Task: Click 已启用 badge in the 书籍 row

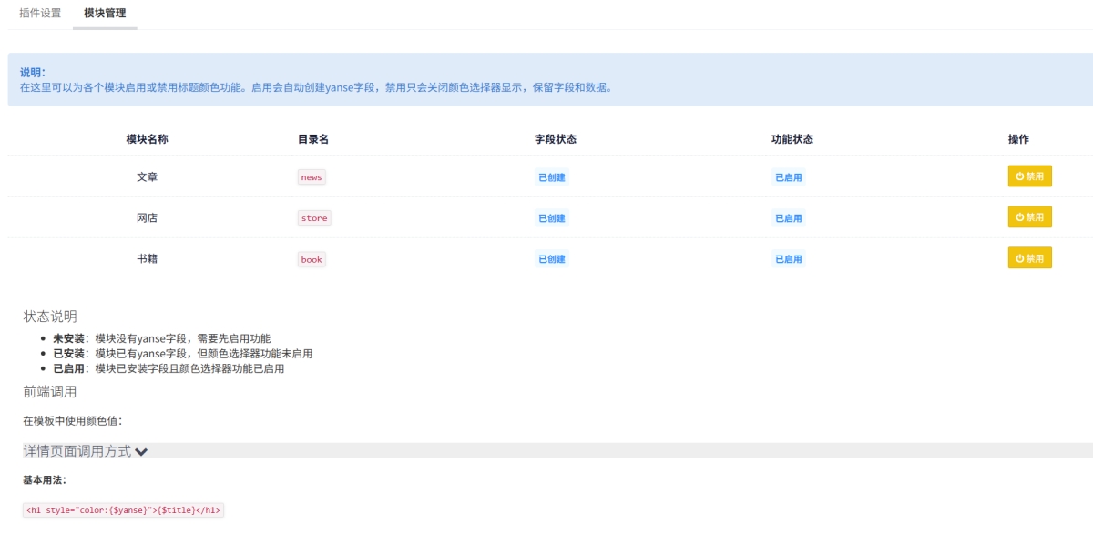Action: coord(789,259)
